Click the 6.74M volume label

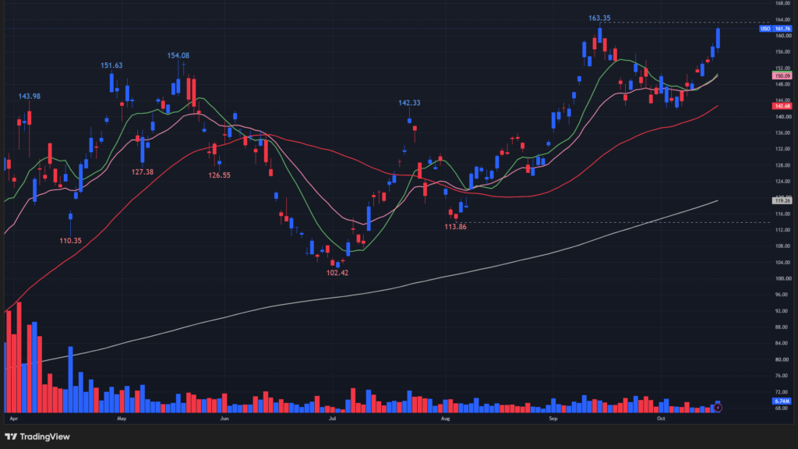(x=782, y=401)
